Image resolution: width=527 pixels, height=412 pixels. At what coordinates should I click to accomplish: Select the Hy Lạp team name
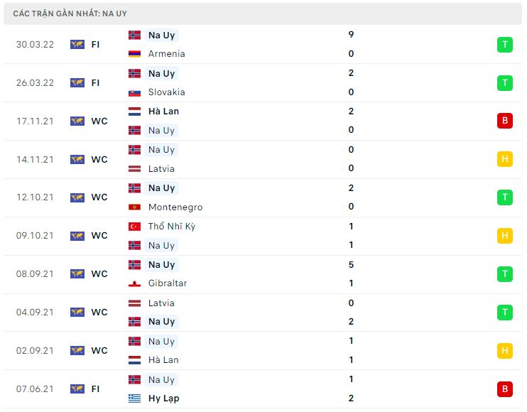163,399
